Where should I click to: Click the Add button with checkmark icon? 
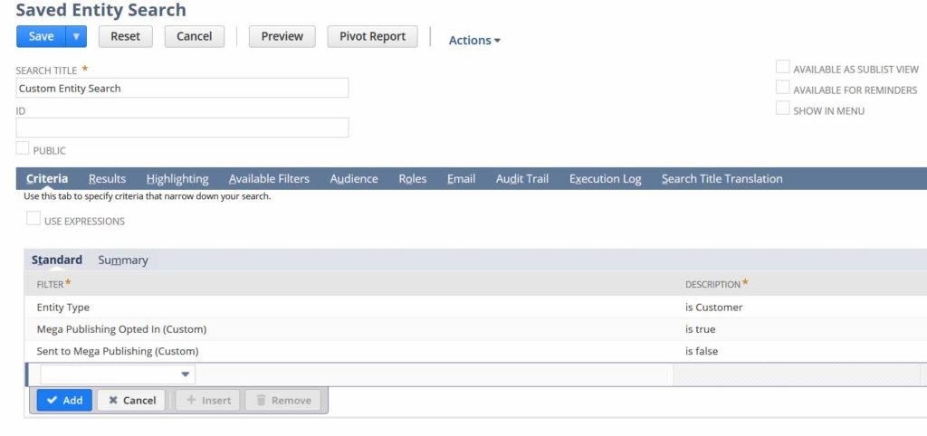pyautogui.click(x=64, y=400)
